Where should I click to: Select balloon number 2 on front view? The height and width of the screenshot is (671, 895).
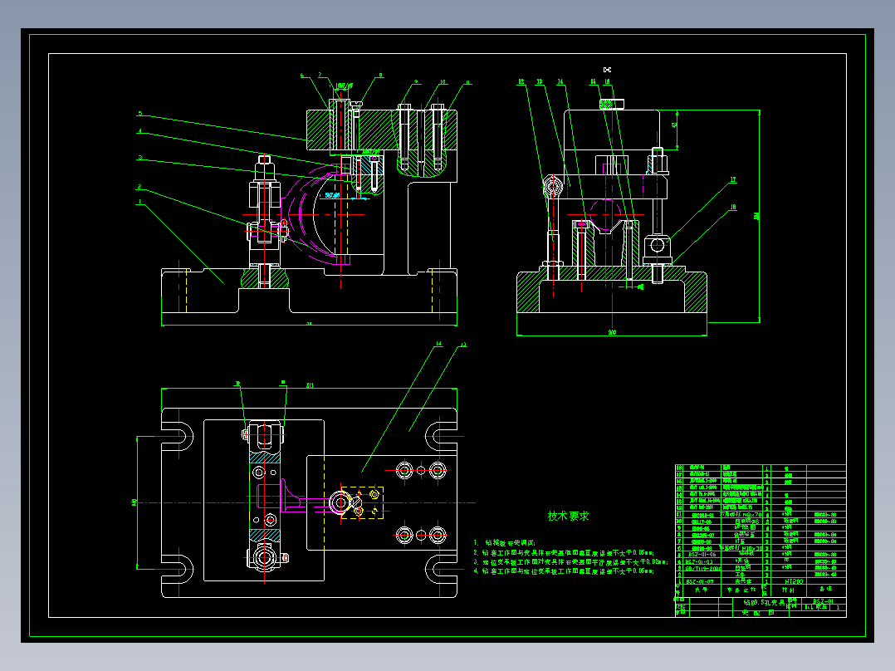tap(139, 187)
